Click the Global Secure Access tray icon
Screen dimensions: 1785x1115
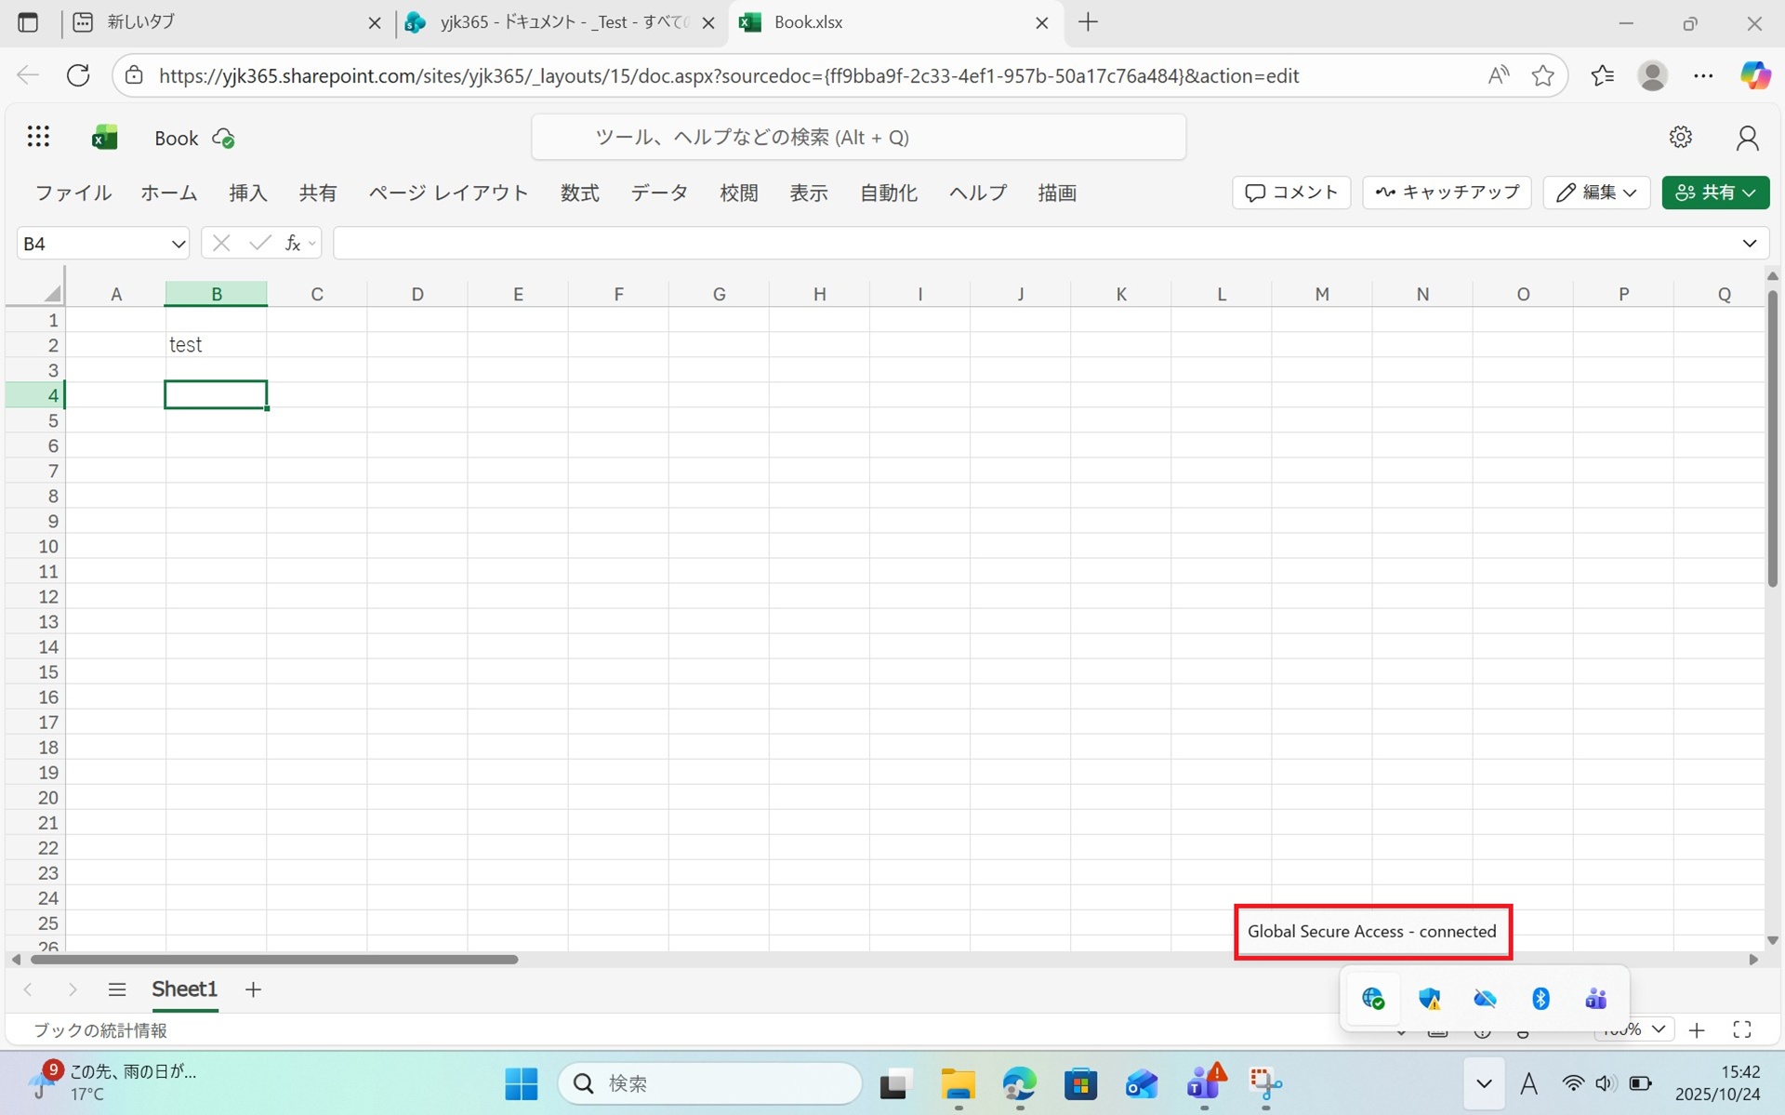pyautogui.click(x=1373, y=999)
